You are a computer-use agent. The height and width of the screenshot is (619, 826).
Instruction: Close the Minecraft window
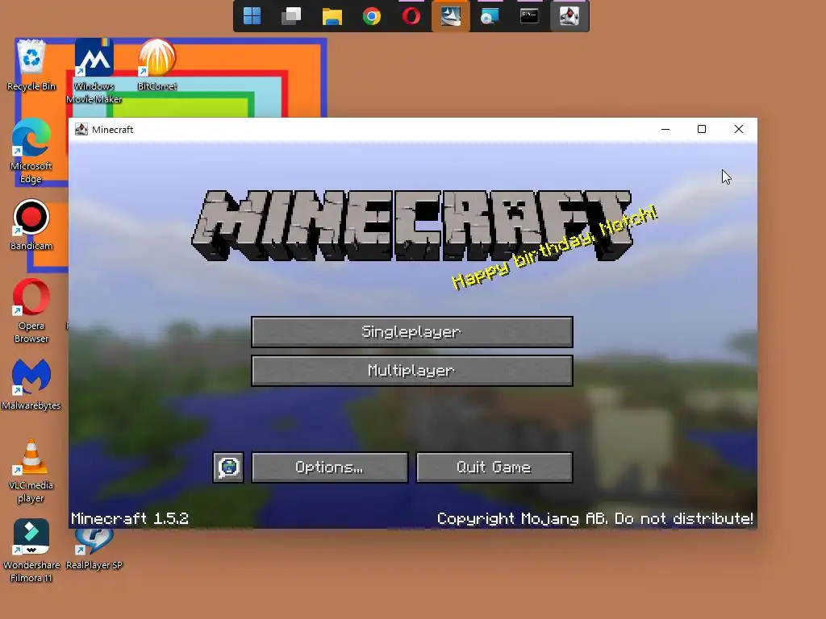pyautogui.click(x=739, y=130)
